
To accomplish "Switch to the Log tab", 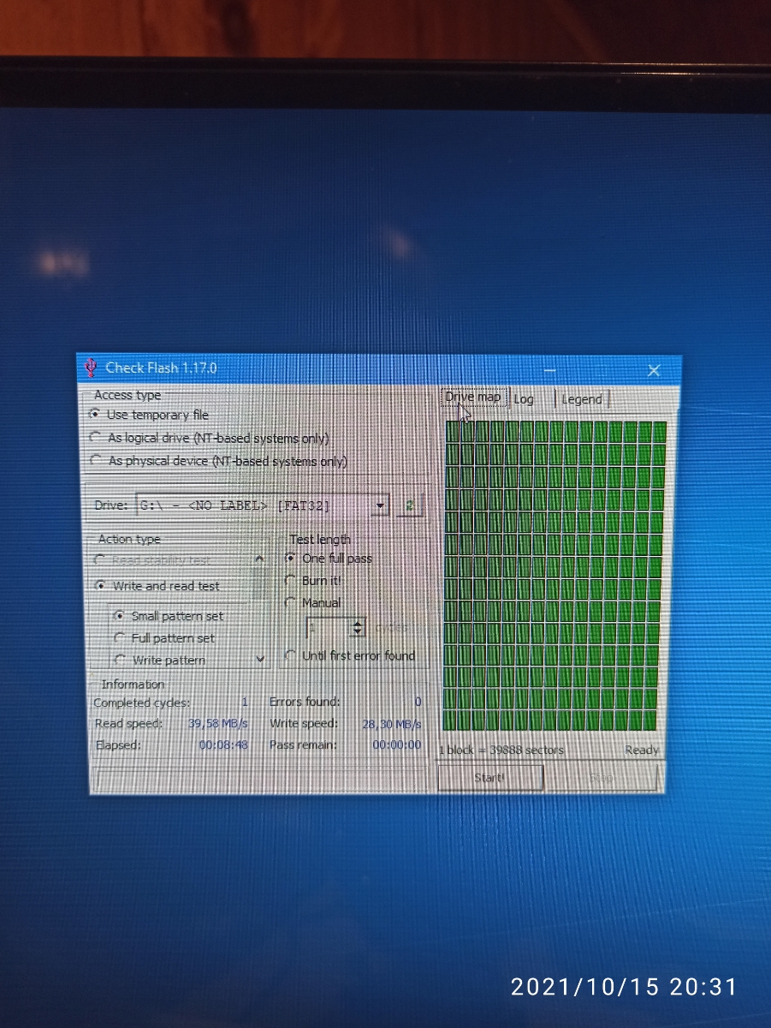I will 524,399.
